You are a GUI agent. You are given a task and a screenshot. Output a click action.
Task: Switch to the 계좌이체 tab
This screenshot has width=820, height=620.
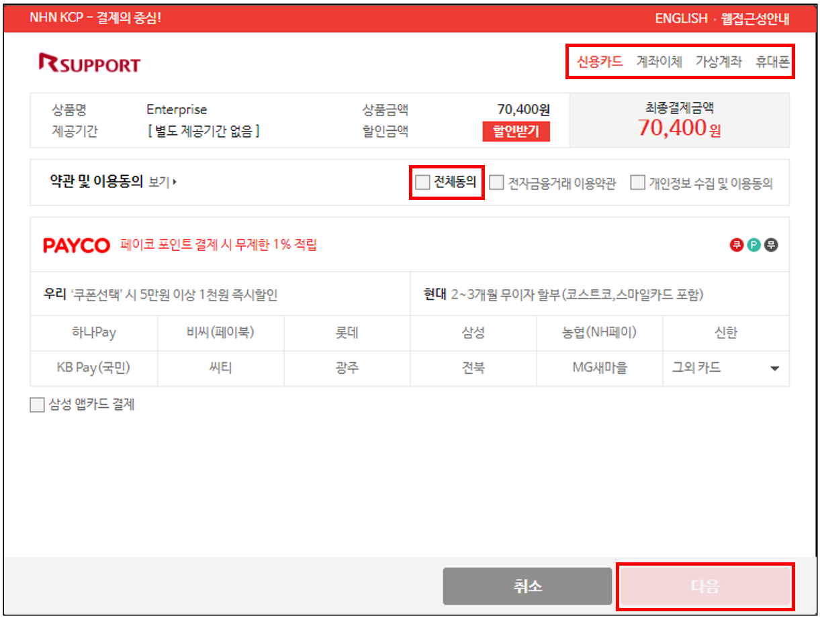pos(659,62)
